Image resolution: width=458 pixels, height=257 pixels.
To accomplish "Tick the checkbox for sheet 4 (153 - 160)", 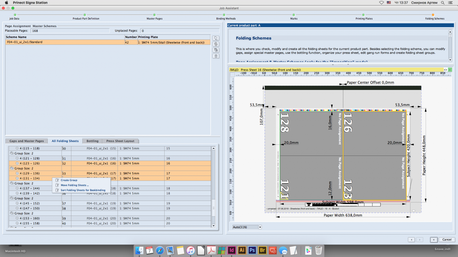I will (x=17, y=218).
